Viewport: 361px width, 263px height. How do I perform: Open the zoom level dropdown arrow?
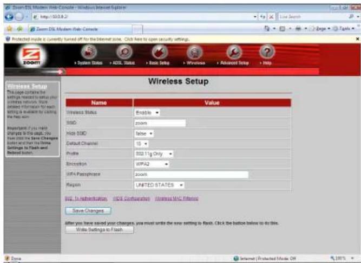pos(352,258)
